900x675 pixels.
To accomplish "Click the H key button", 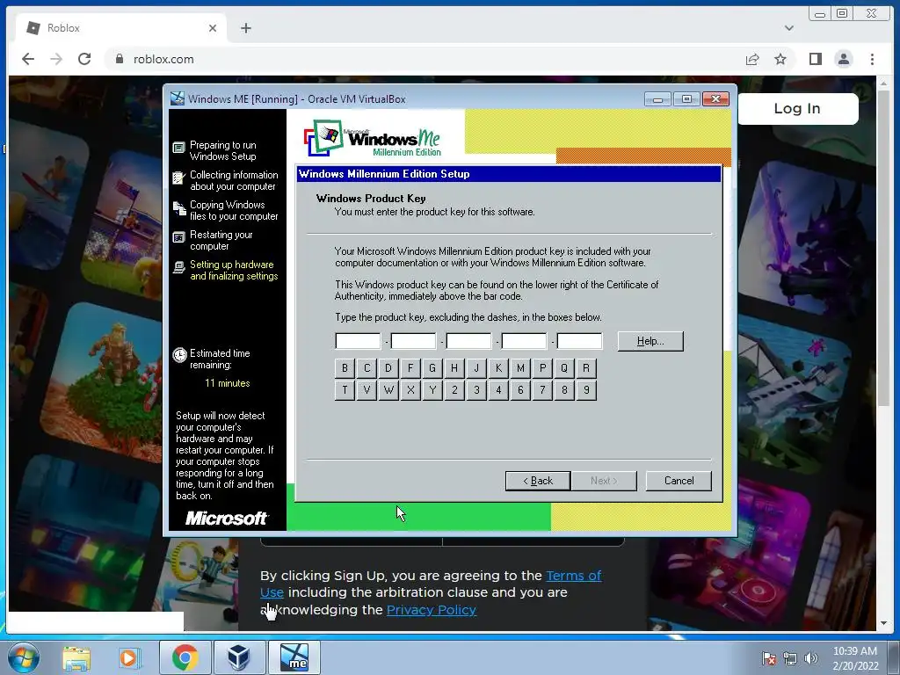I will [454, 368].
